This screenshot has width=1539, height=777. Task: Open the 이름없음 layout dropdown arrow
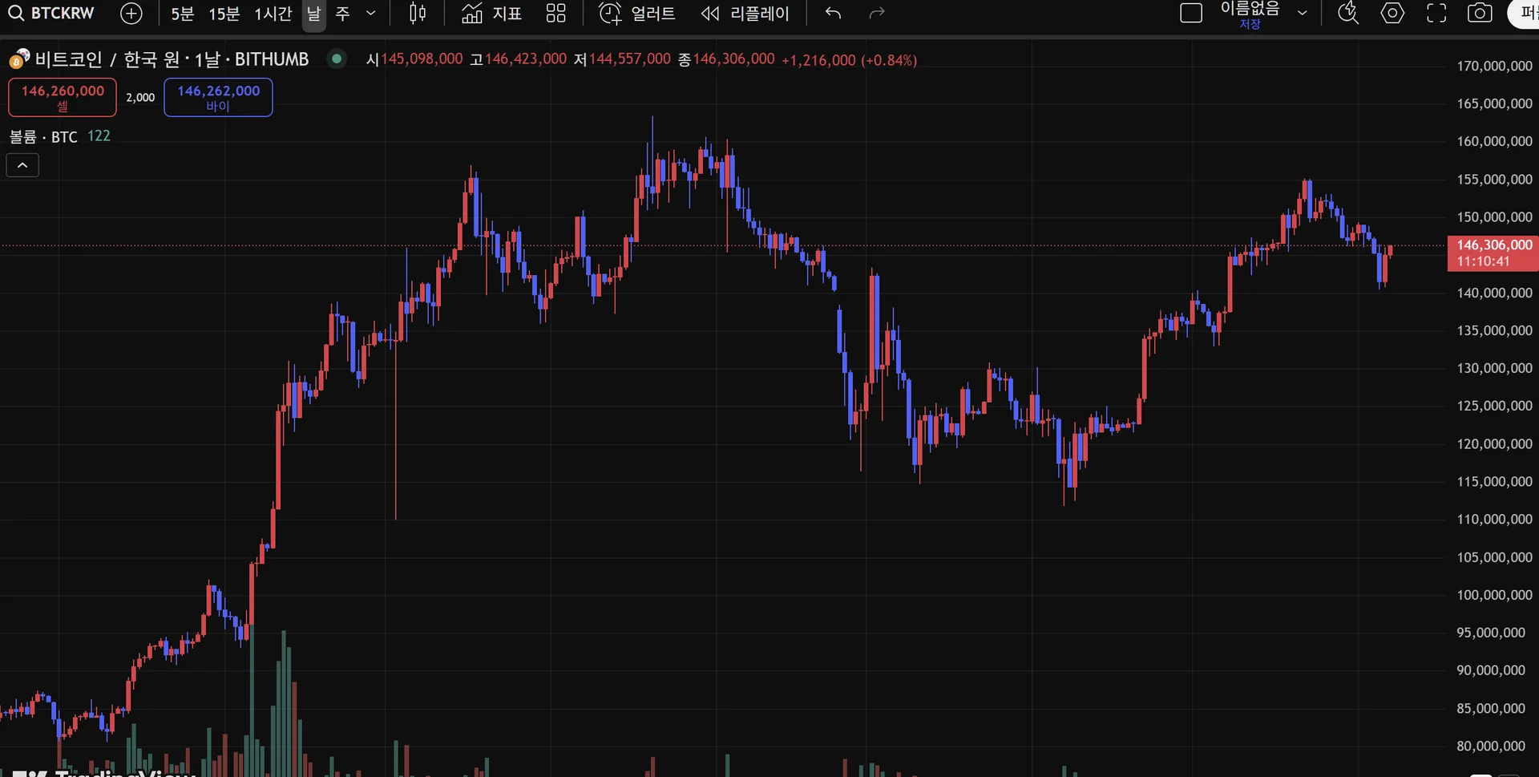(1303, 14)
